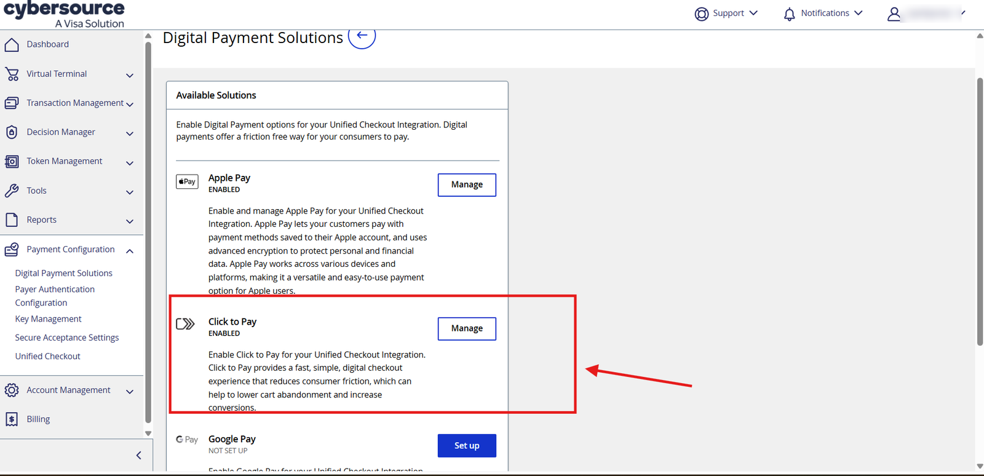
Task: Click the Dashboard home icon
Action: coord(12,44)
